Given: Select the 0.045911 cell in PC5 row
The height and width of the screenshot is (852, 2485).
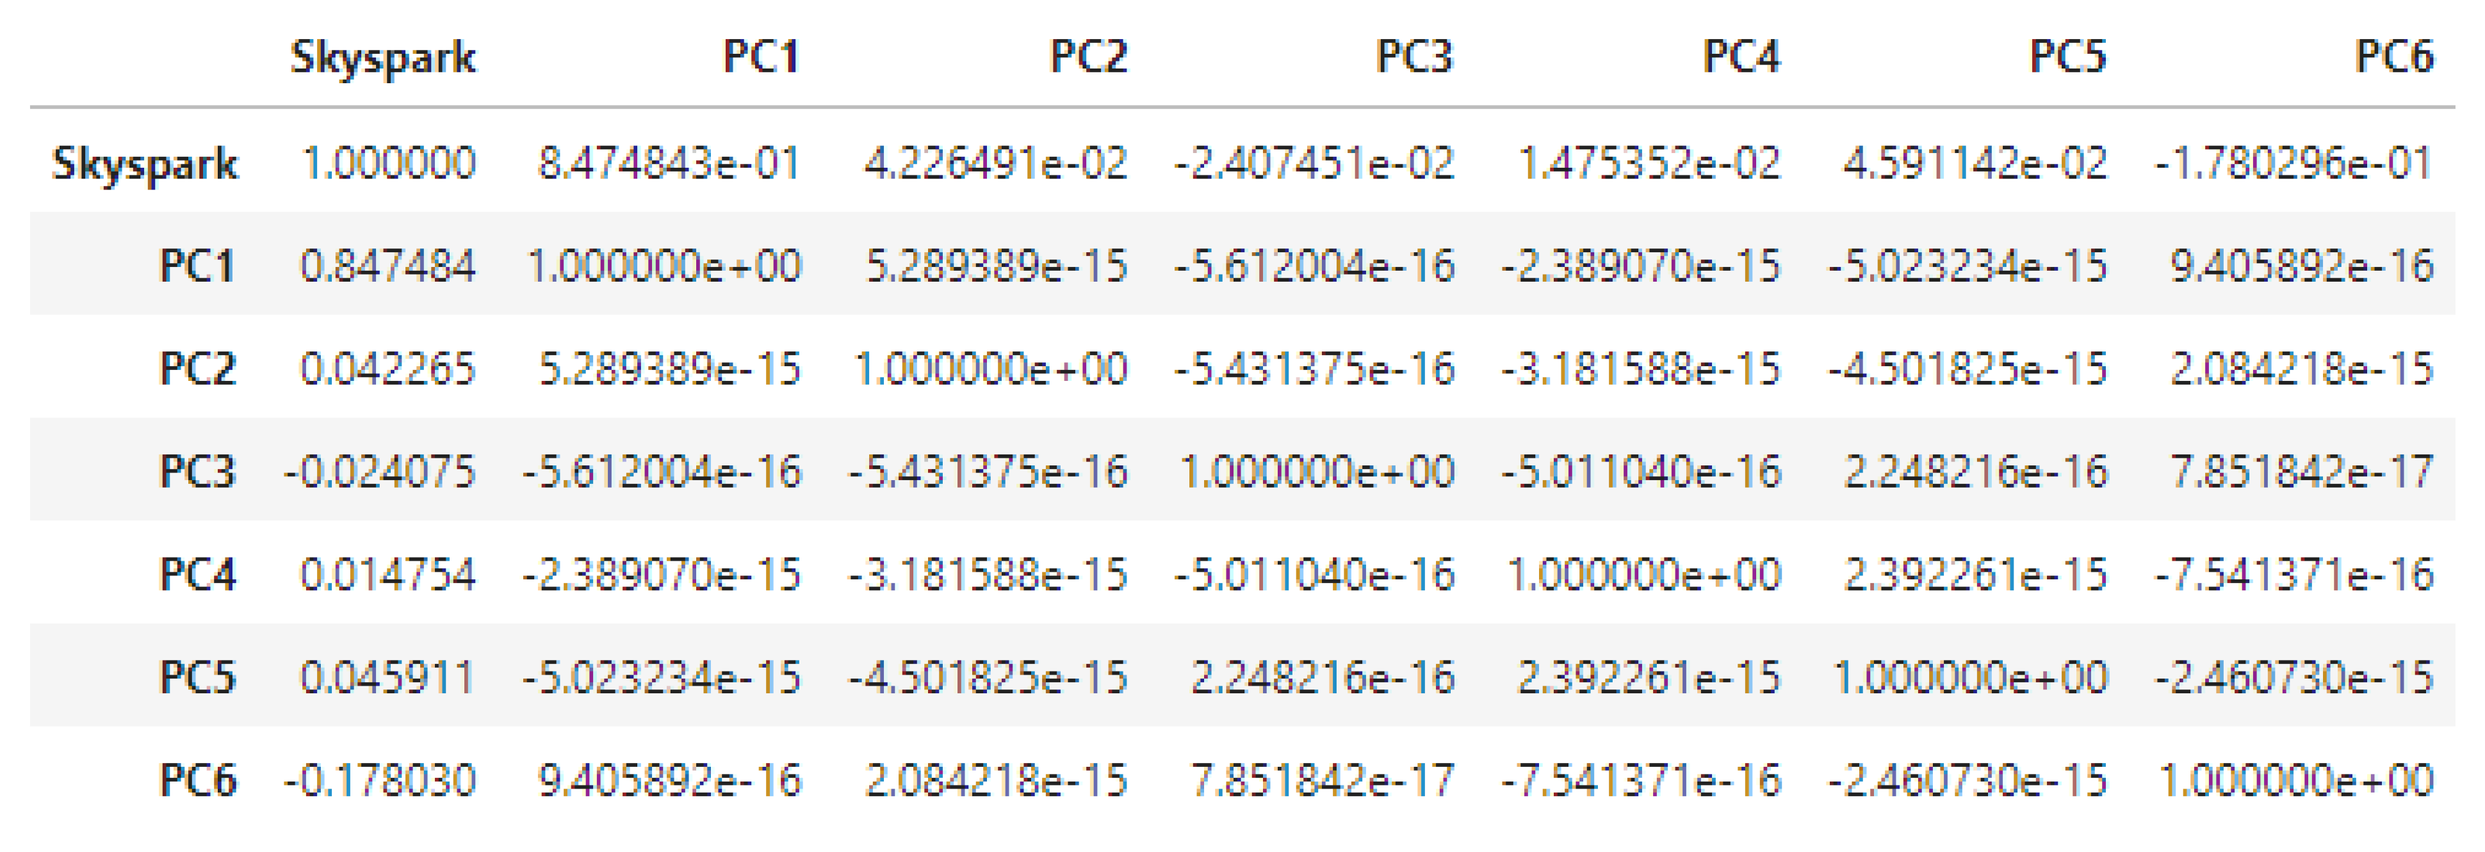Looking at the screenshot, I should pyautogui.click(x=387, y=677).
